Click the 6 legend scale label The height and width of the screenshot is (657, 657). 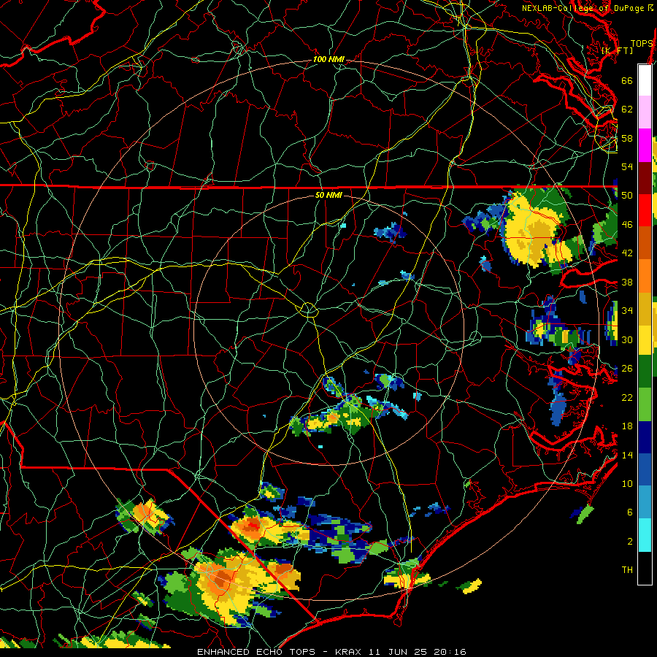tap(629, 512)
